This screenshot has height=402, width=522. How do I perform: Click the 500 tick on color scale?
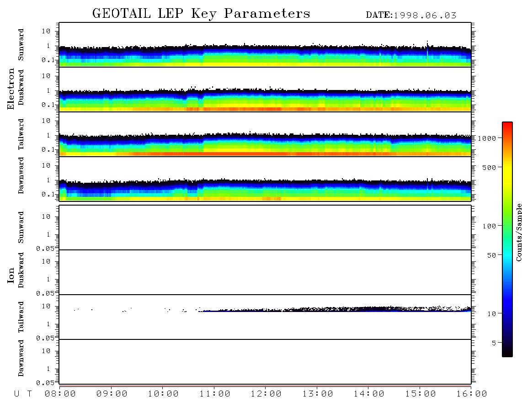489,167
